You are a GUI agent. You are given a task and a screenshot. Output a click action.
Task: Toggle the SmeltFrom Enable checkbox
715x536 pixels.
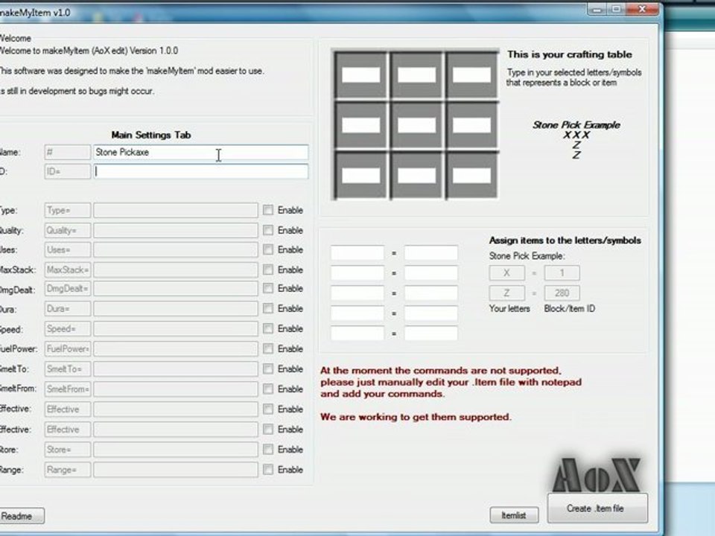pos(268,389)
